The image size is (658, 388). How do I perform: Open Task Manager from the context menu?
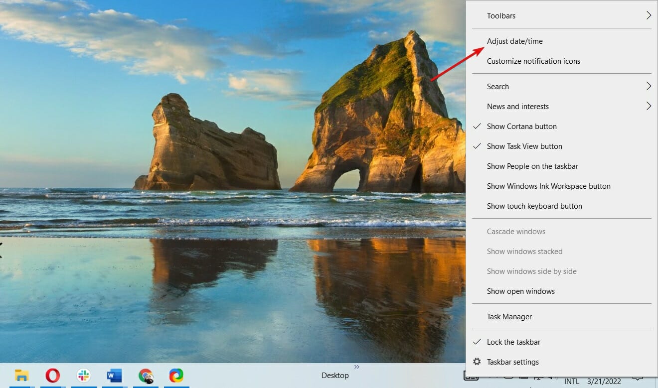(562, 317)
